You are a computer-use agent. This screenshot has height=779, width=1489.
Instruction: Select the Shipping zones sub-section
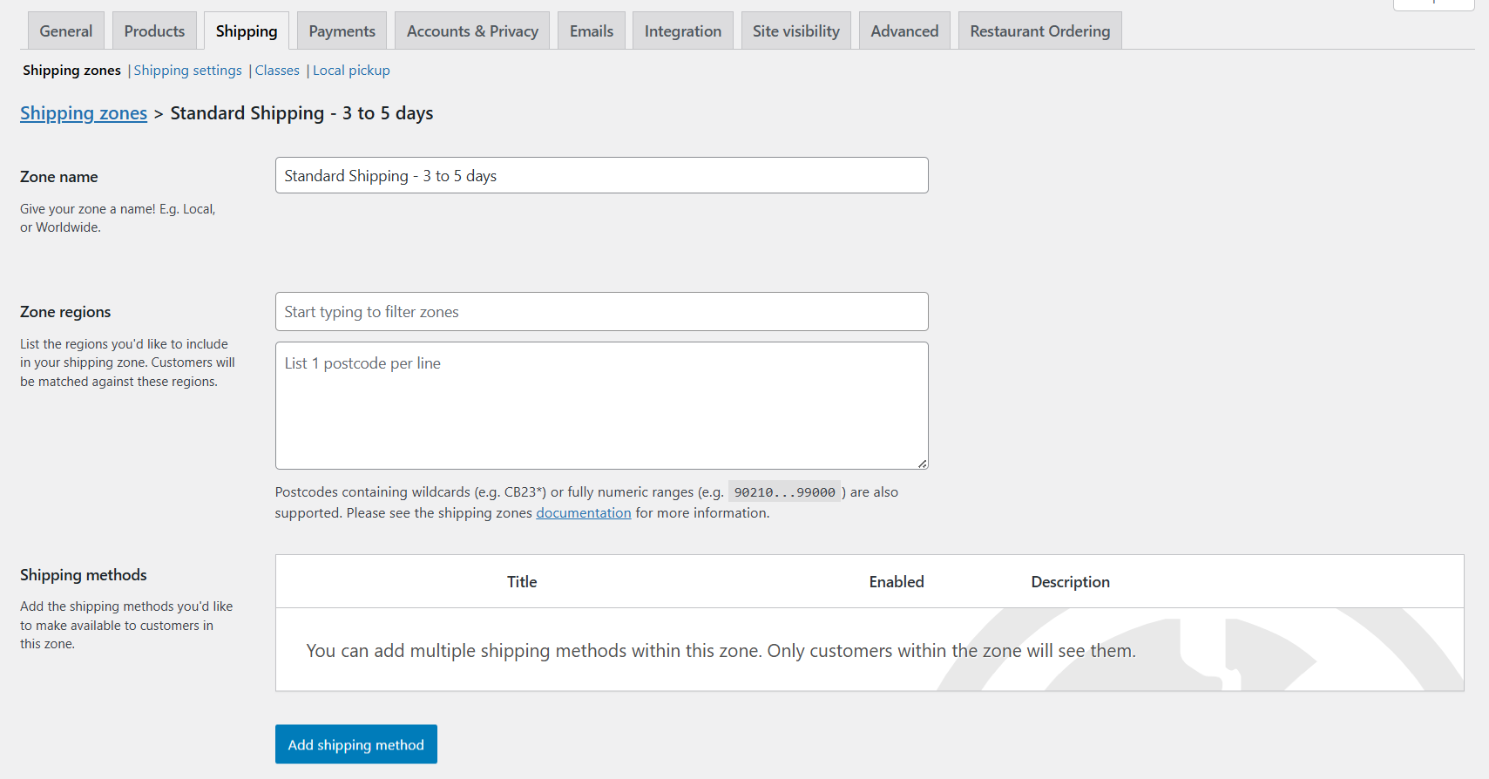pyautogui.click(x=71, y=71)
